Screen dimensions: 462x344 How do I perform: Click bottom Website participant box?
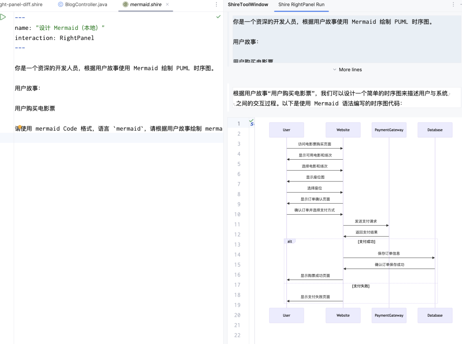[343, 315]
